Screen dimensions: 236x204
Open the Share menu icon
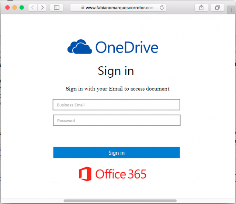pos(201,7)
